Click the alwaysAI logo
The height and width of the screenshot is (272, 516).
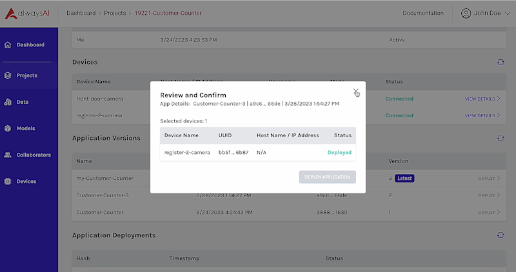[27, 13]
